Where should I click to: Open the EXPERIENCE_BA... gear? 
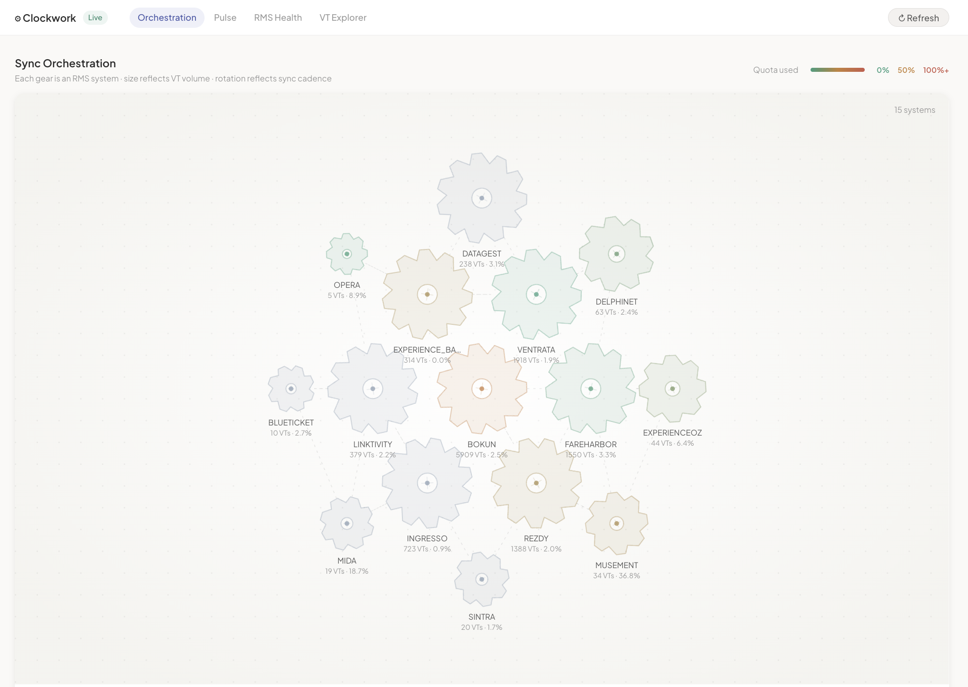point(427,294)
